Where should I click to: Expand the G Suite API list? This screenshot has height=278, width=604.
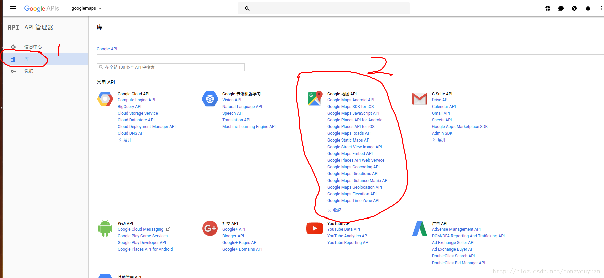pyautogui.click(x=439, y=140)
